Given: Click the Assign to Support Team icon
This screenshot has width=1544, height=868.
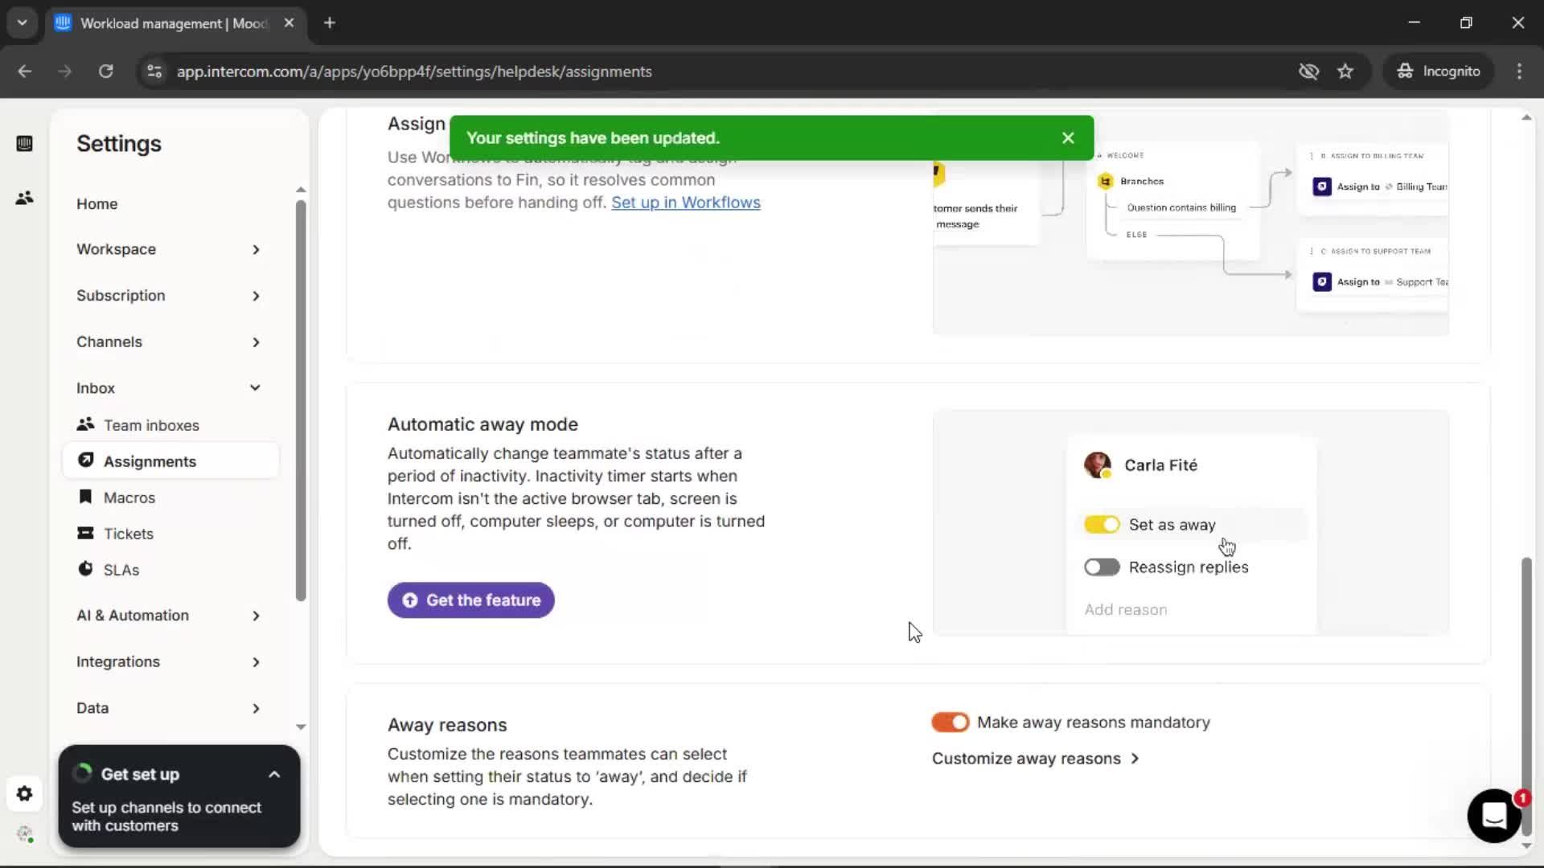Looking at the screenshot, I should pos(1322,282).
